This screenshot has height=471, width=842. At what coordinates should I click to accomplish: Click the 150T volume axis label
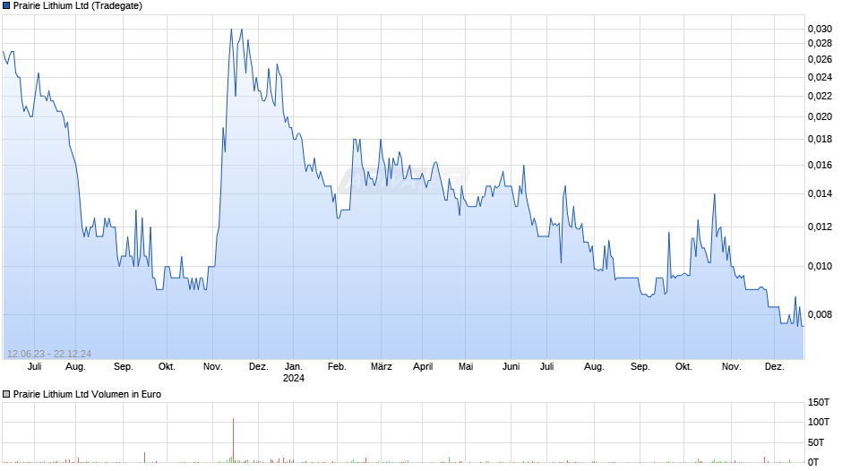click(819, 402)
